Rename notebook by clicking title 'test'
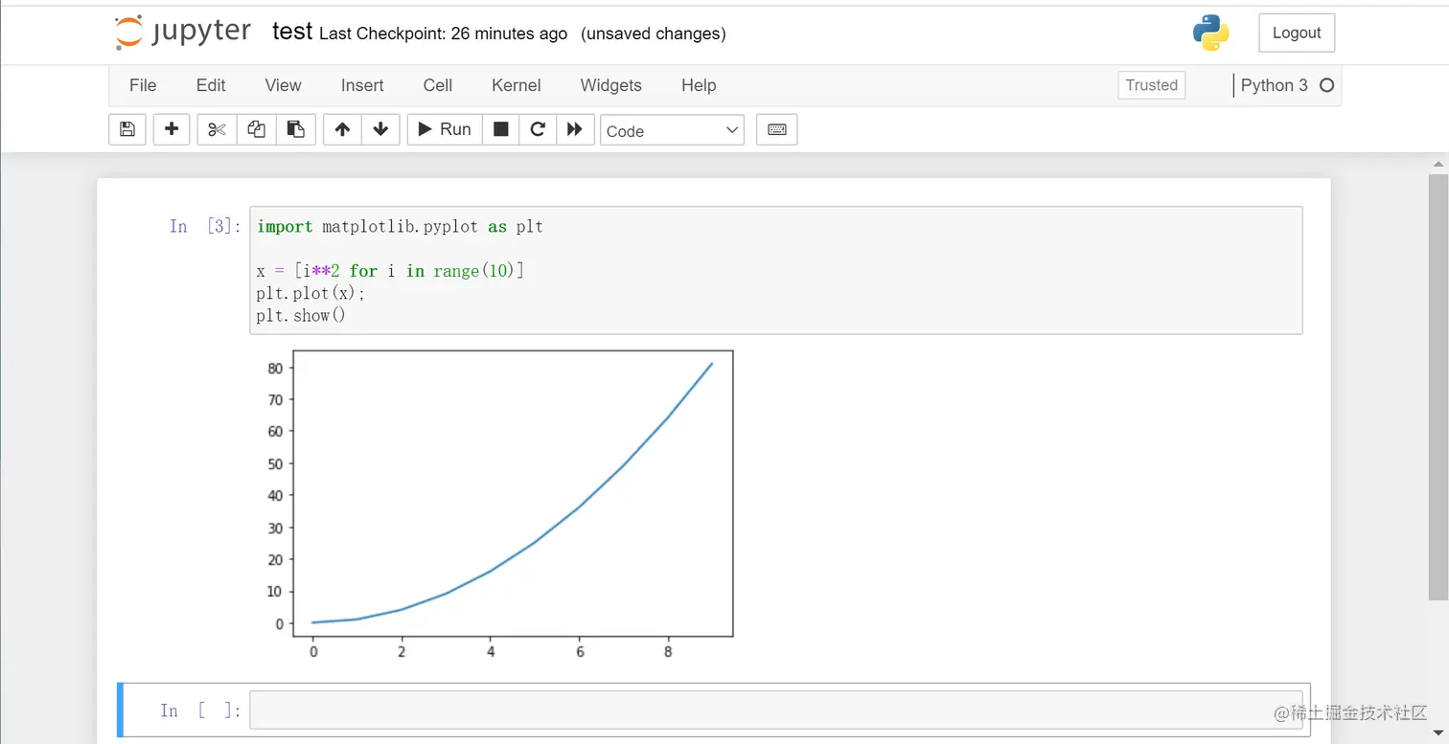 [292, 32]
